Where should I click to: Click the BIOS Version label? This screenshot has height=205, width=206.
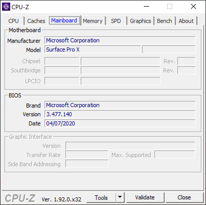click(32, 114)
